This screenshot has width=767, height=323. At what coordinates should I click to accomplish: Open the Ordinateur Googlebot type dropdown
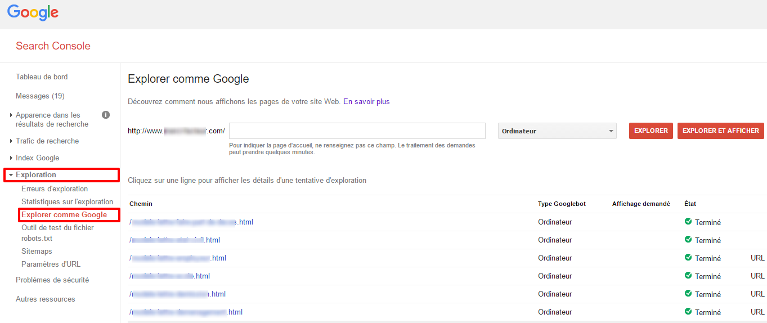click(x=557, y=131)
